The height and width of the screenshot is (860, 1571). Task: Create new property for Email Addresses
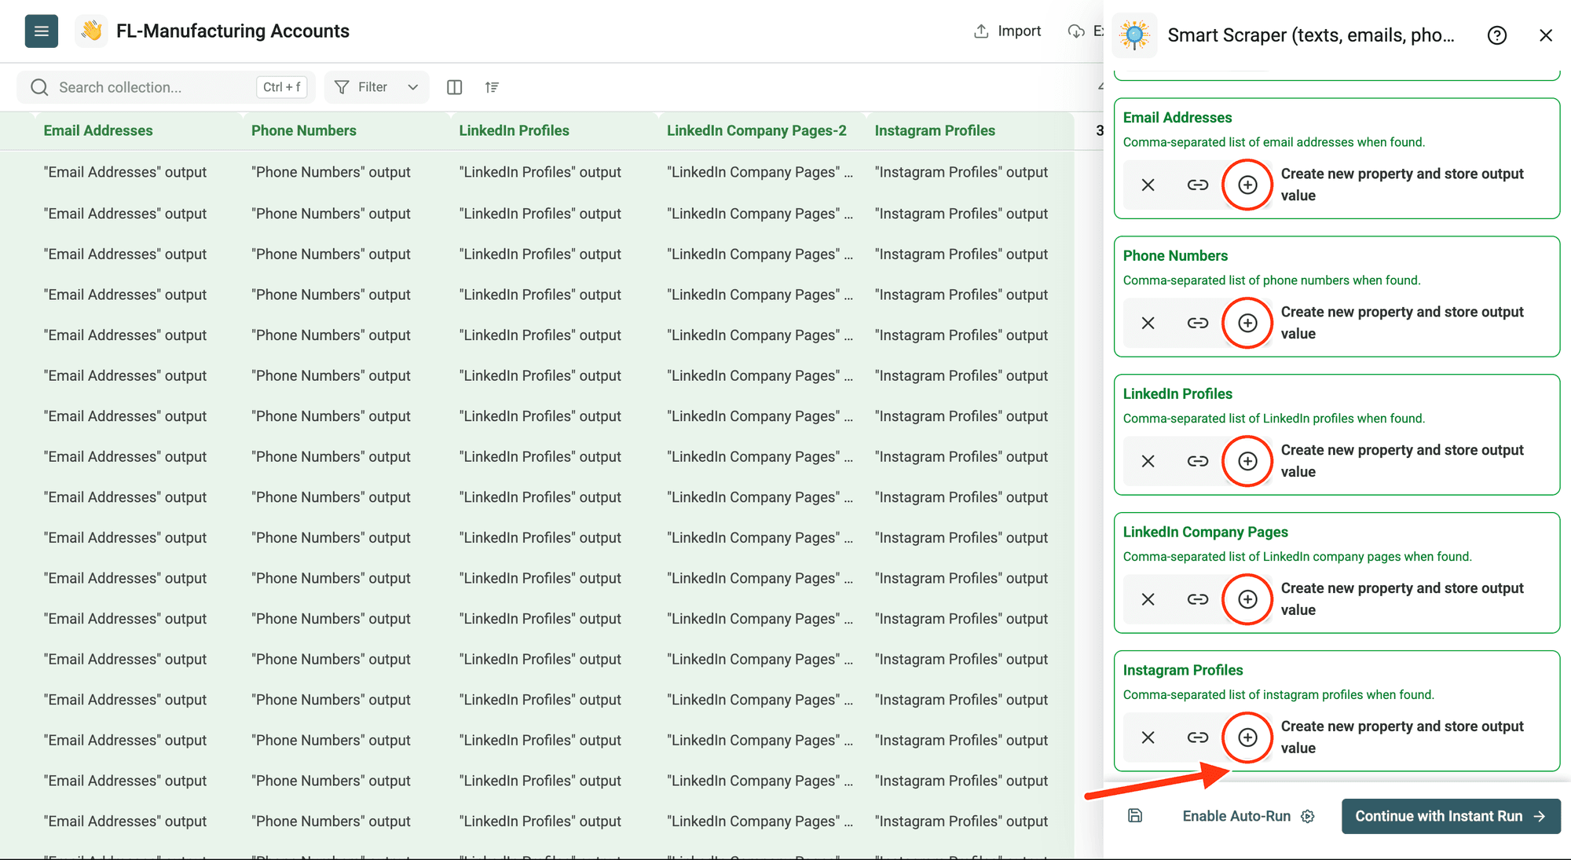point(1247,185)
